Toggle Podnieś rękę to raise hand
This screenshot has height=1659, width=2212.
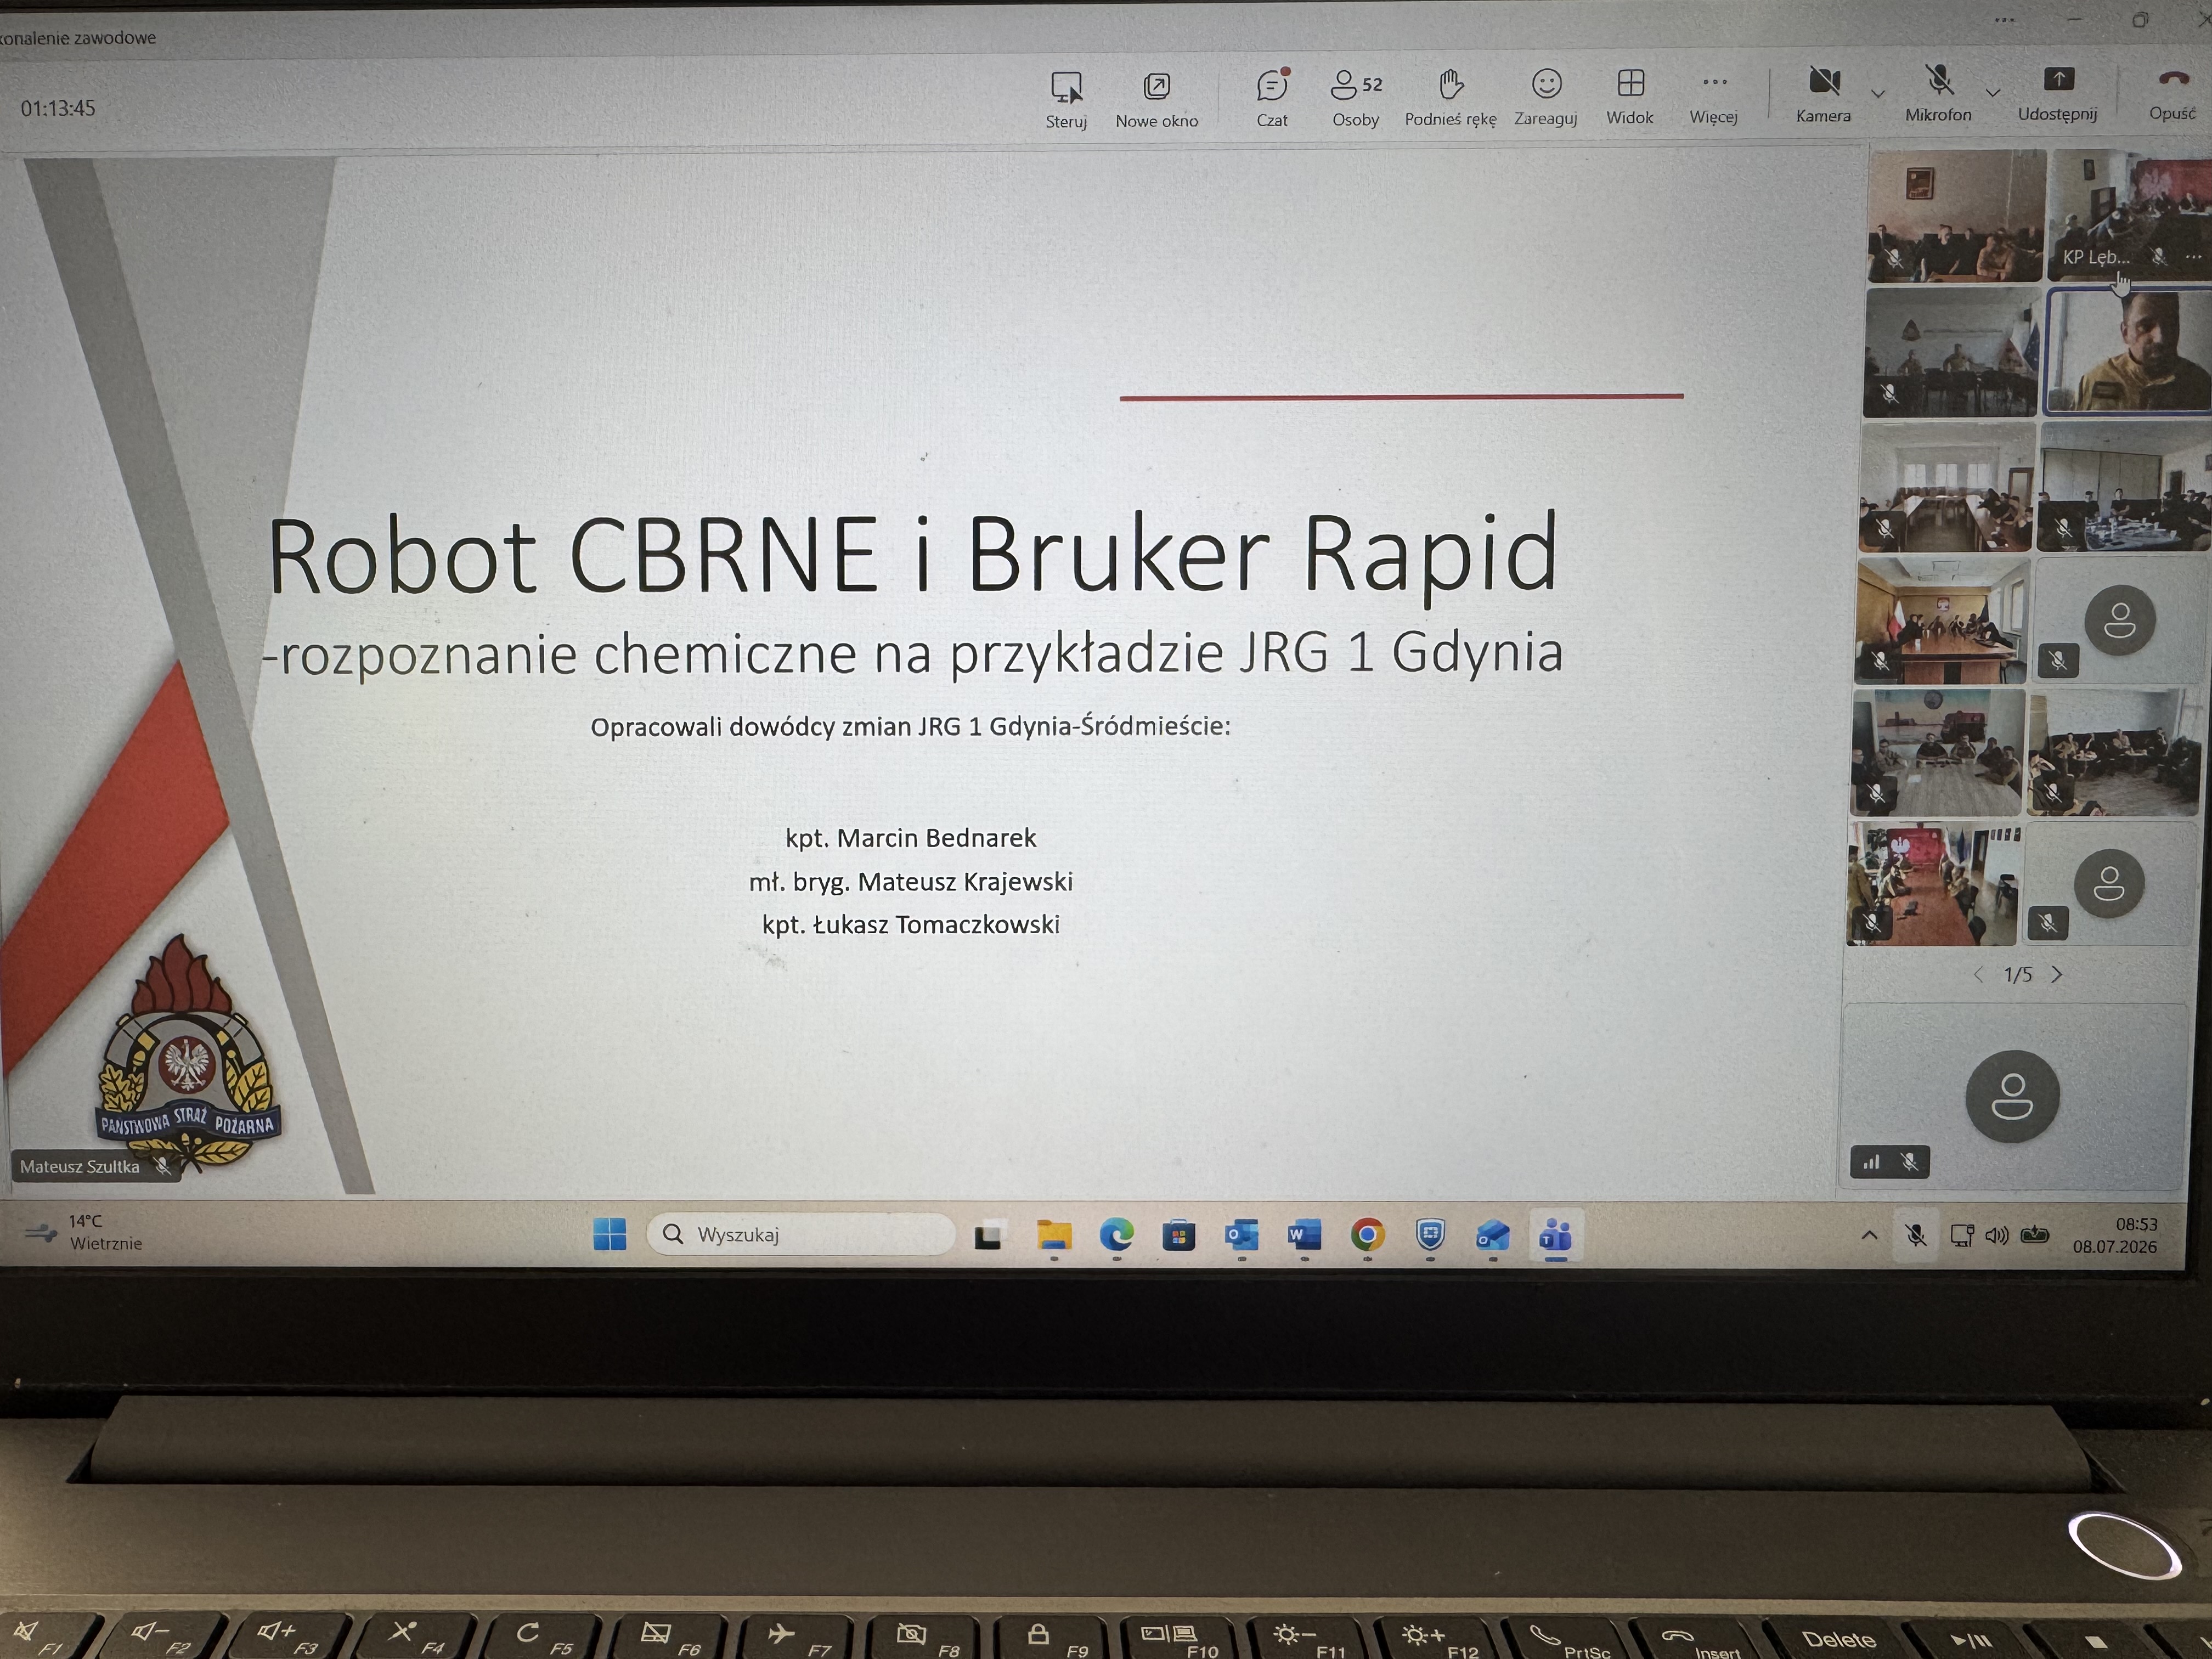[1451, 98]
